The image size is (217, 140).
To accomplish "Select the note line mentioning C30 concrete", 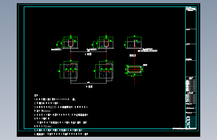I will (47, 103).
